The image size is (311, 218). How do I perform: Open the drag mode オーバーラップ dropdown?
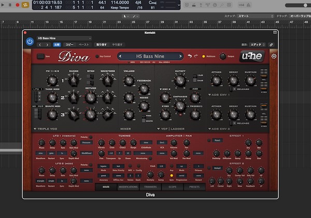300,16
